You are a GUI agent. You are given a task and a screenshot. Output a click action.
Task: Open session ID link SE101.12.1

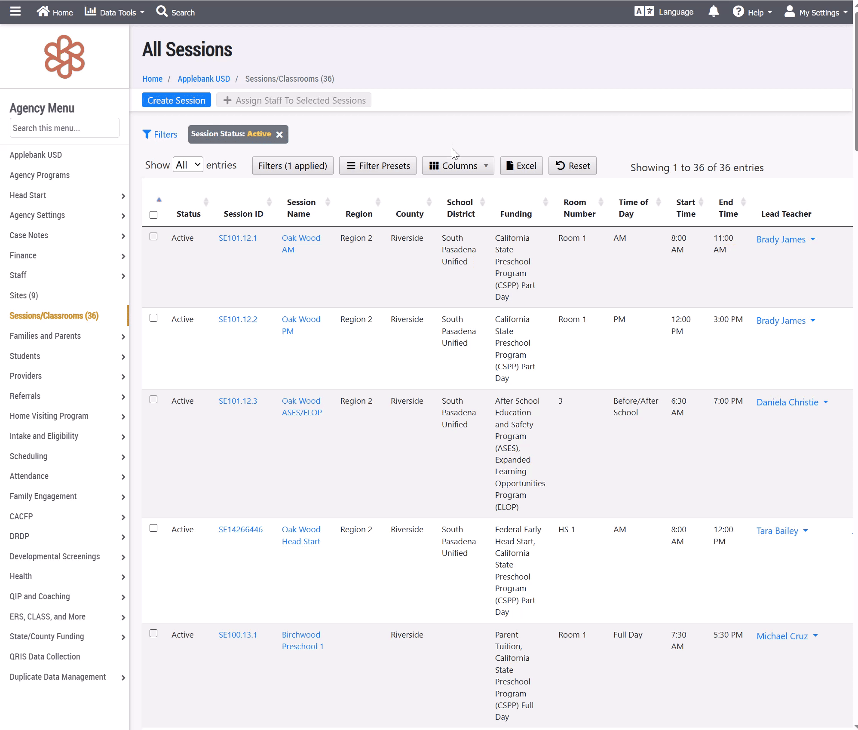pos(238,238)
